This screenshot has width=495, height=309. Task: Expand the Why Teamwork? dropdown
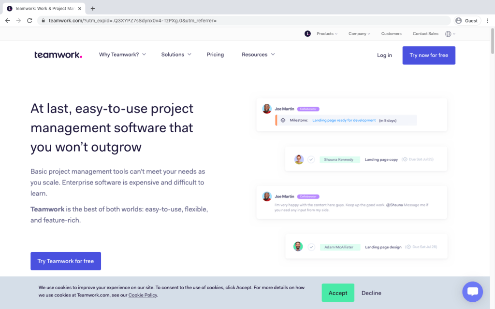coord(122,55)
